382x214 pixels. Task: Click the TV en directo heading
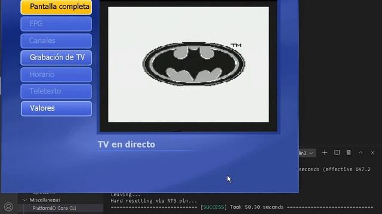tap(127, 144)
